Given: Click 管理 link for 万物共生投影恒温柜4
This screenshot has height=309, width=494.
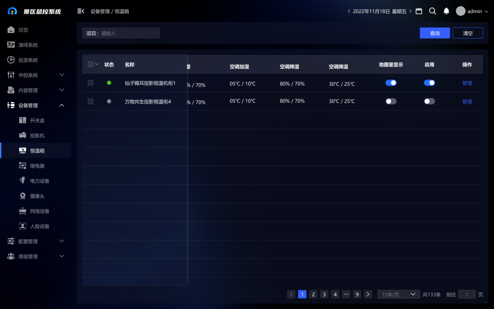Looking at the screenshot, I should click(467, 102).
